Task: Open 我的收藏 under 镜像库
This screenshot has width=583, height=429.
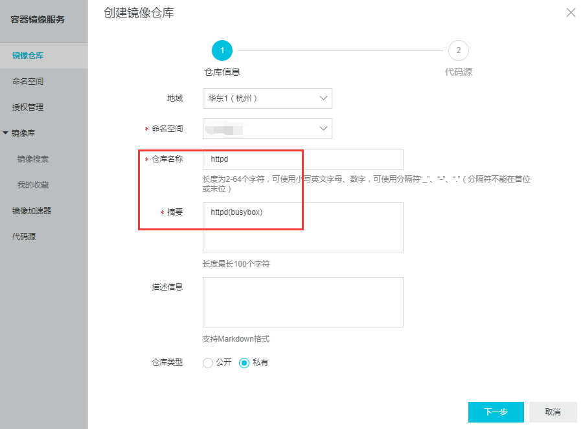Action: pos(33,185)
